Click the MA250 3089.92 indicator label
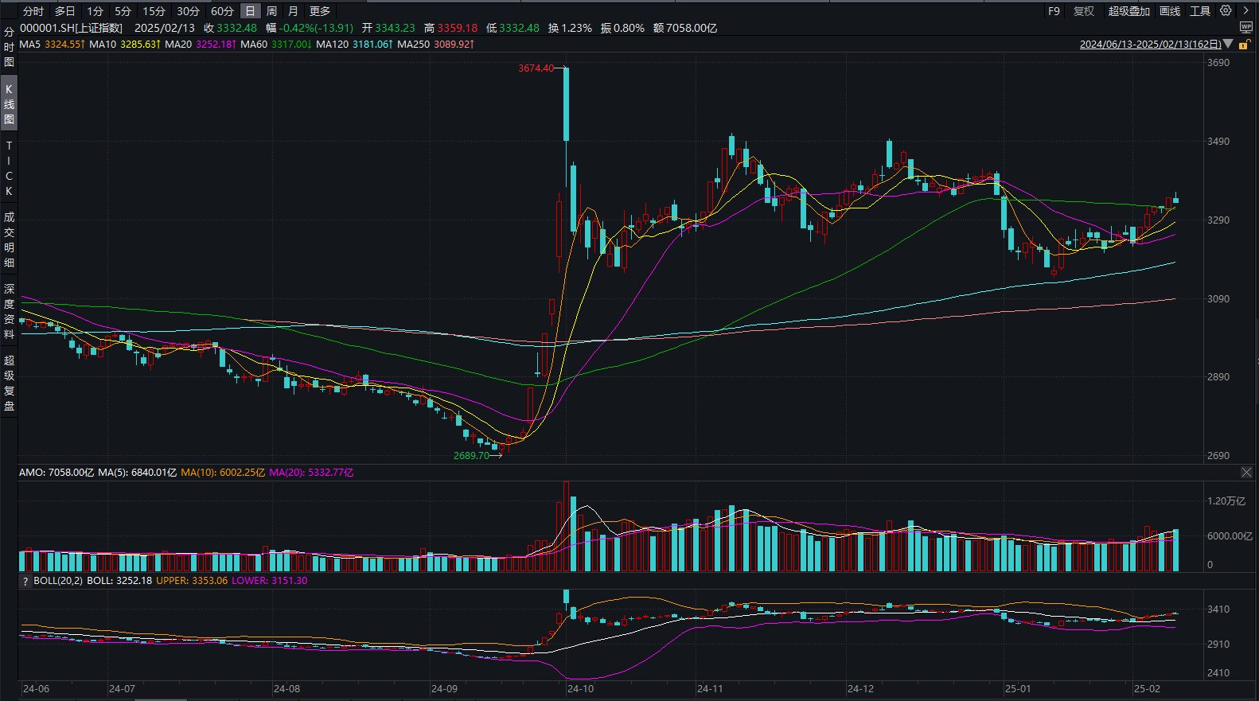This screenshot has width=1259, height=701. pos(436,45)
